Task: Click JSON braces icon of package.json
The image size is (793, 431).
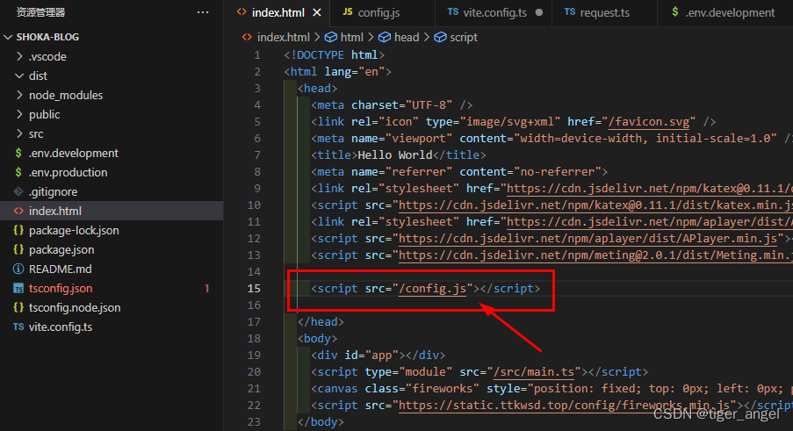Action: click(18, 249)
